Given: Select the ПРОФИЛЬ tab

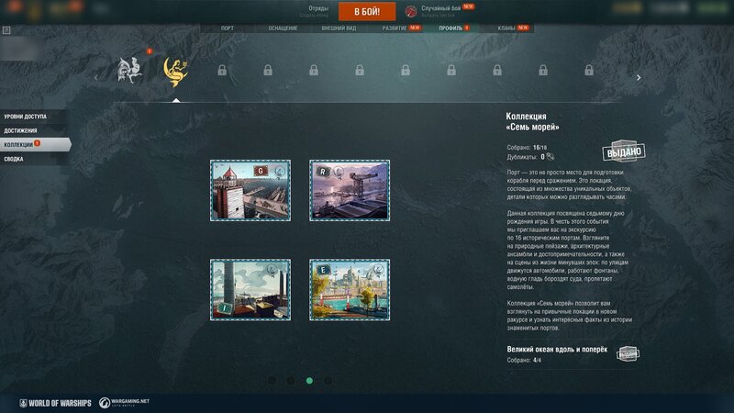Looking at the screenshot, I should pyautogui.click(x=450, y=28).
